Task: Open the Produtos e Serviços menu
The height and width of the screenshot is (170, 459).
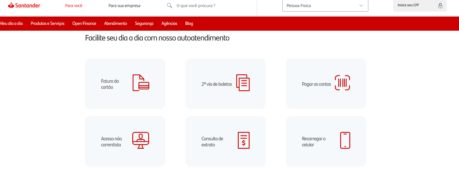Action: click(x=47, y=23)
